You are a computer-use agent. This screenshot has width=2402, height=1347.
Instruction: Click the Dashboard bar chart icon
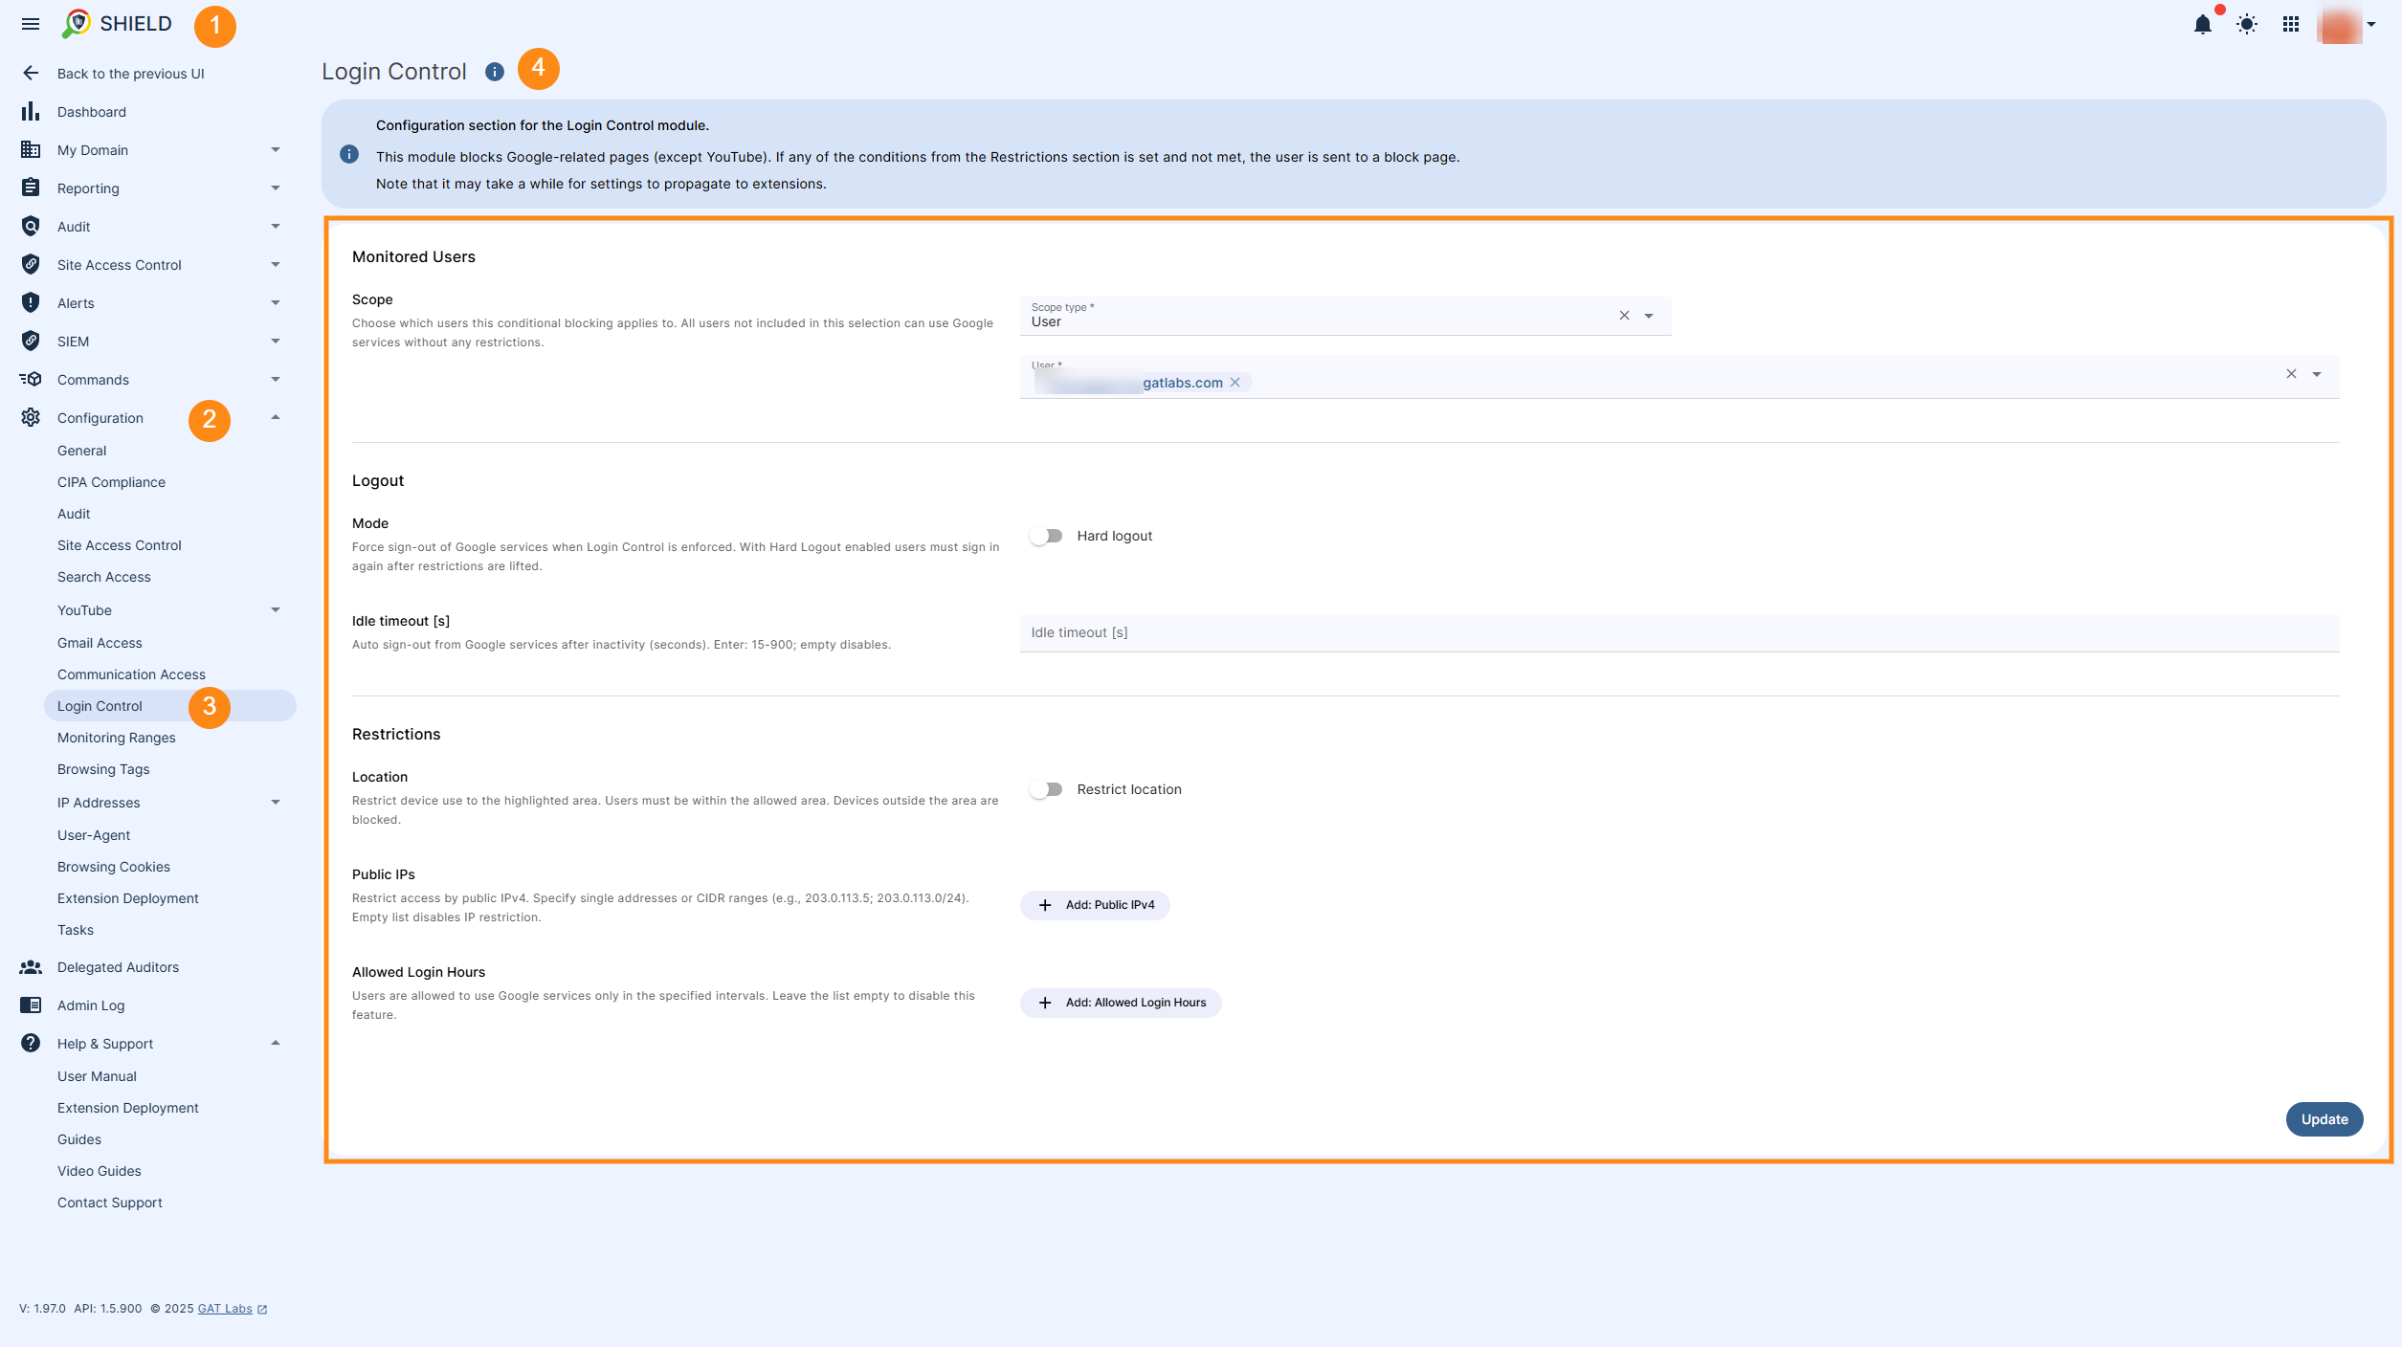[31, 112]
